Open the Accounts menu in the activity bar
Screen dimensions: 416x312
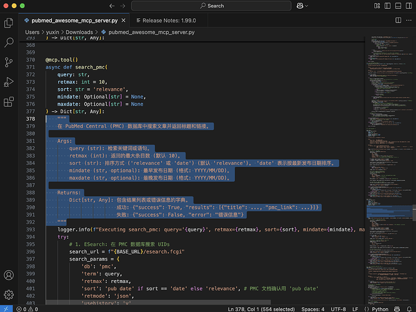(x=9, y=275)
